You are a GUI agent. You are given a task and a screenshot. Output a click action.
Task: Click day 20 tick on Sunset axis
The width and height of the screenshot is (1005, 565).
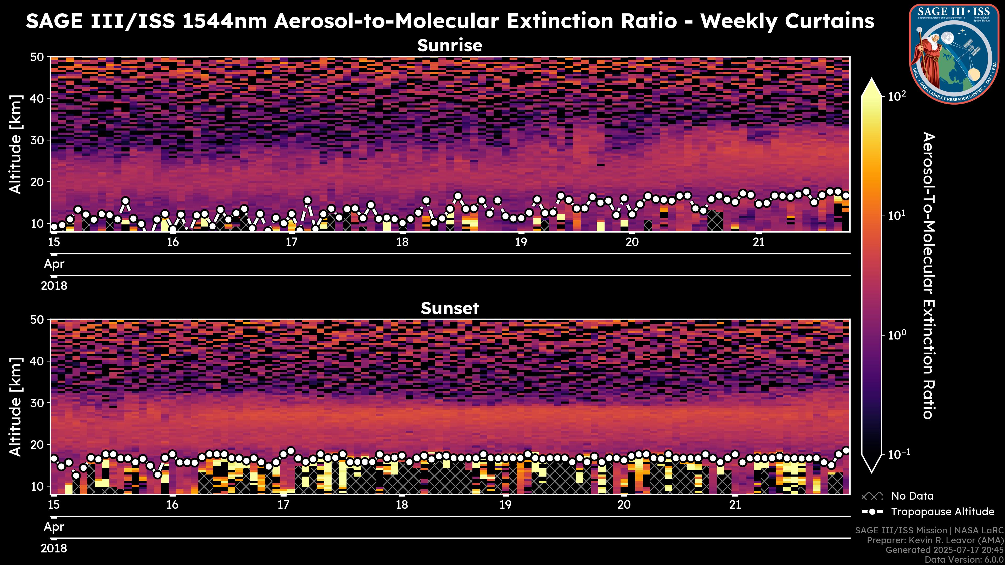pos(624,505)
